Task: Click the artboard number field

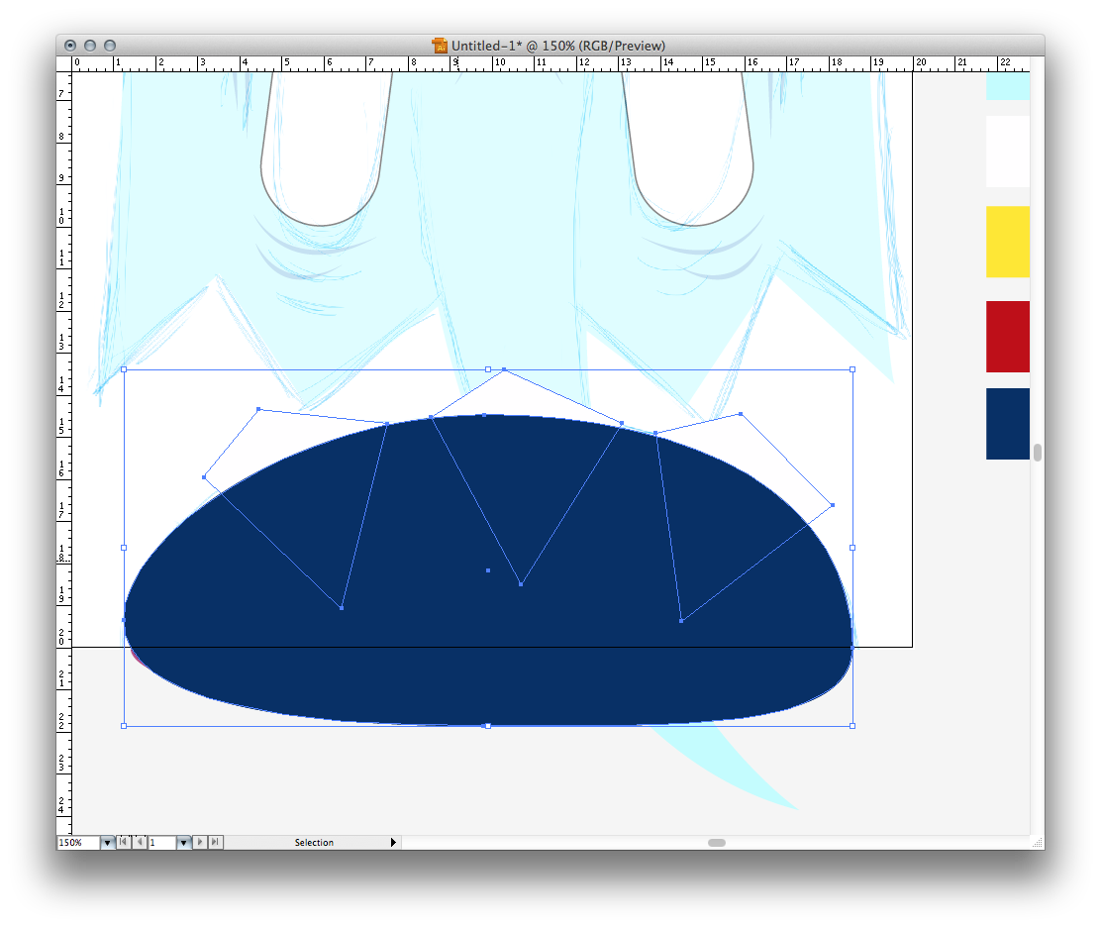Action: coord(161,843)
